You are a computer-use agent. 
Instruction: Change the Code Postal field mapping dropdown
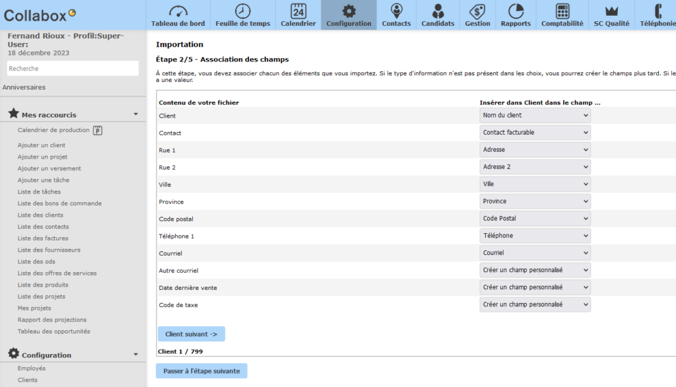tap(535, 219)
